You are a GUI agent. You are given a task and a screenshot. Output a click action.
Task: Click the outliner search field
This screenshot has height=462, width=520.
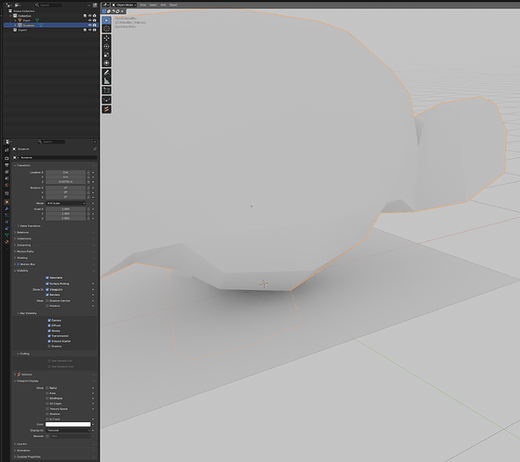49,5
